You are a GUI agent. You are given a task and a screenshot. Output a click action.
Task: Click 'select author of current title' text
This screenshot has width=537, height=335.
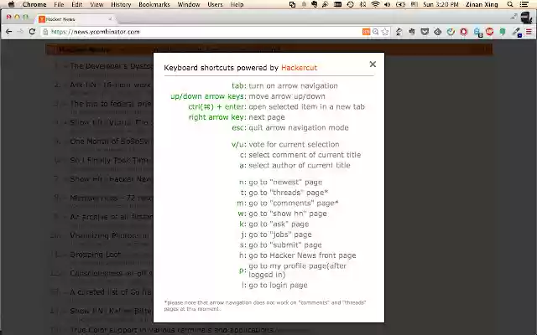click(x=300, y=165)
